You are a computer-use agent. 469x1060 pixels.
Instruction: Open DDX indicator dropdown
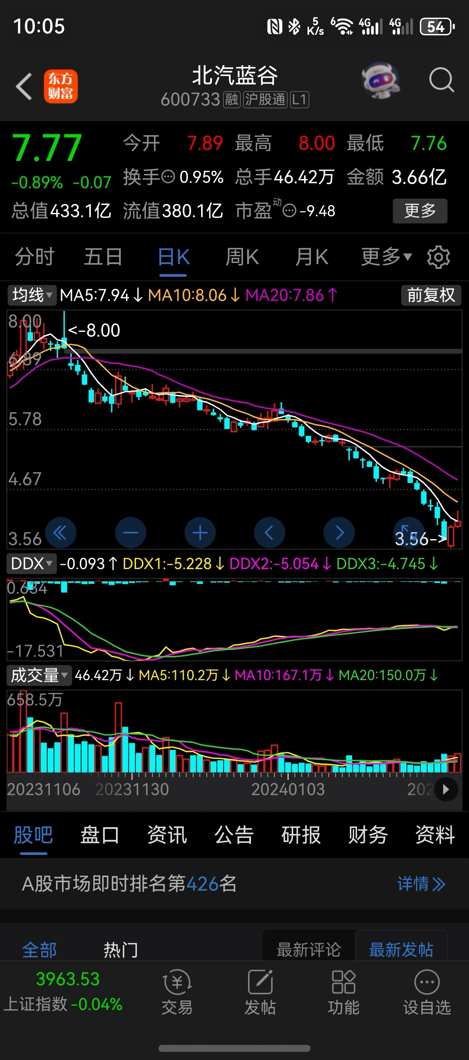click(x=32, y=563)
